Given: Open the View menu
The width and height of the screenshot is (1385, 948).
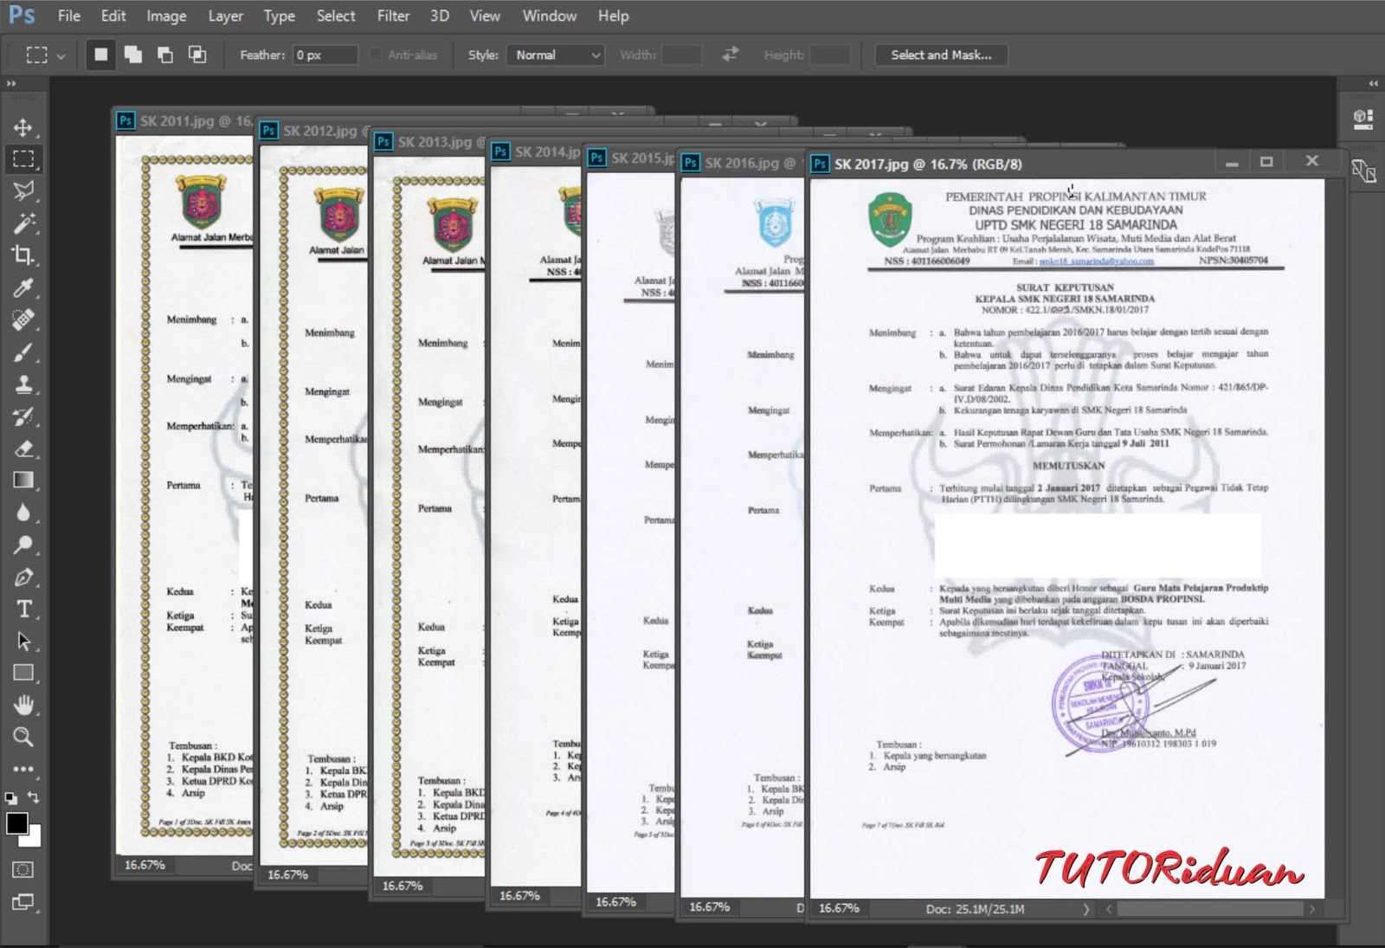Looking at the screenshot, I should (485, 16).
